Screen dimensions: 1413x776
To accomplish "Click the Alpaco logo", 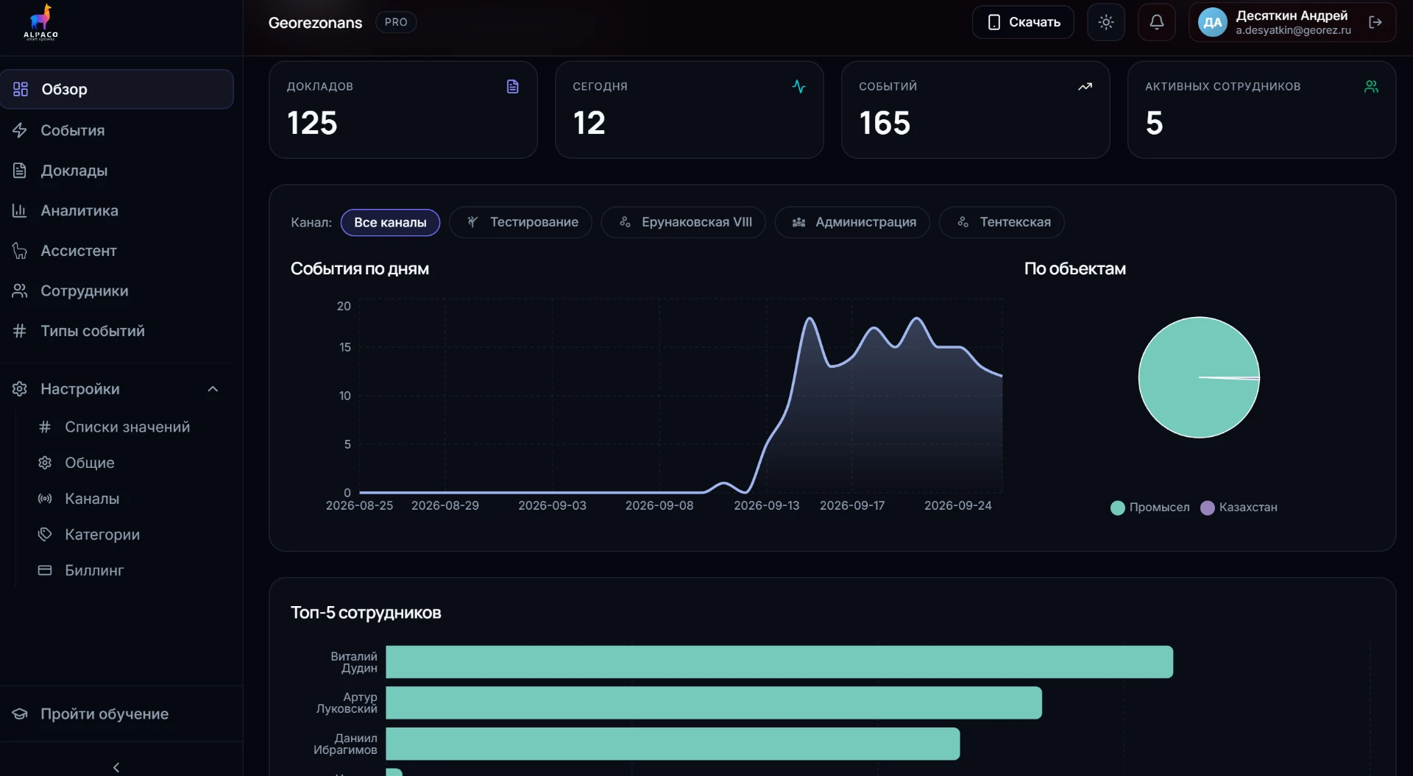I will click(40, 22).
